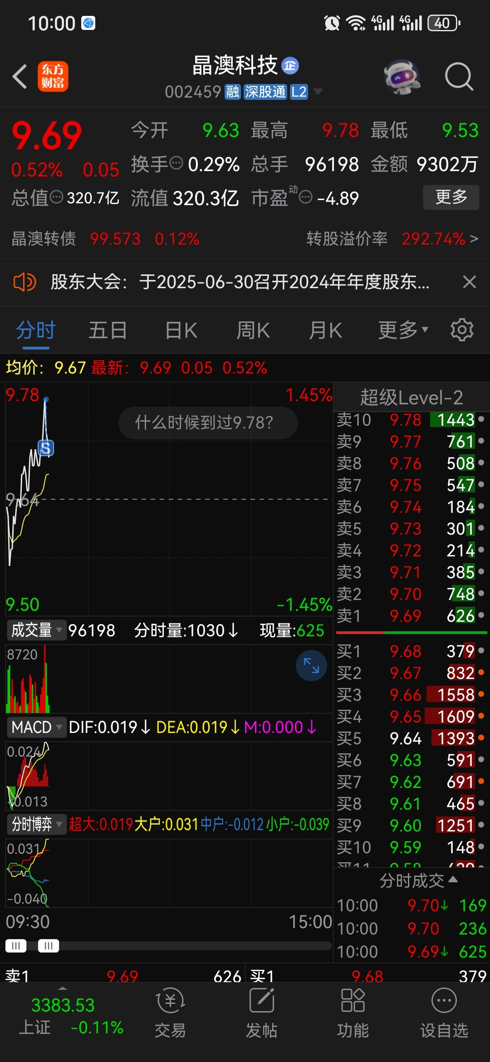This screenshot has height=1062, width=490.
Task: Switch to the 五日 tab
Action: (x=108, y=330)
